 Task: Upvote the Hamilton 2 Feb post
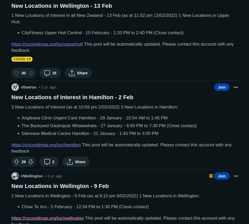tap(17, 162)
